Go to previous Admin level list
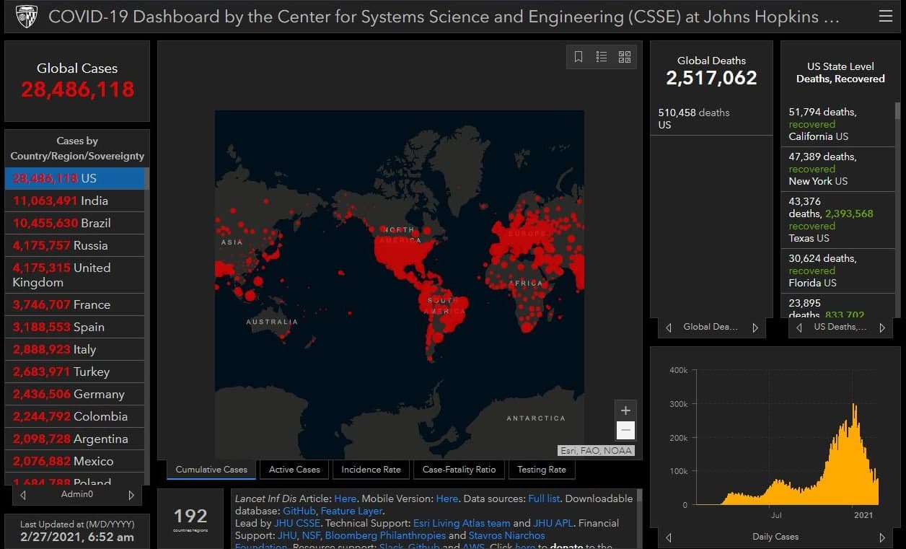 (x=23, y=495)
